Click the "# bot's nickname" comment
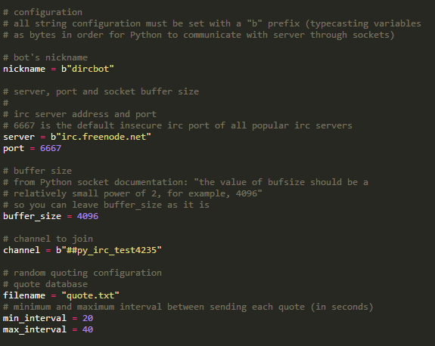 click(45, 57)
